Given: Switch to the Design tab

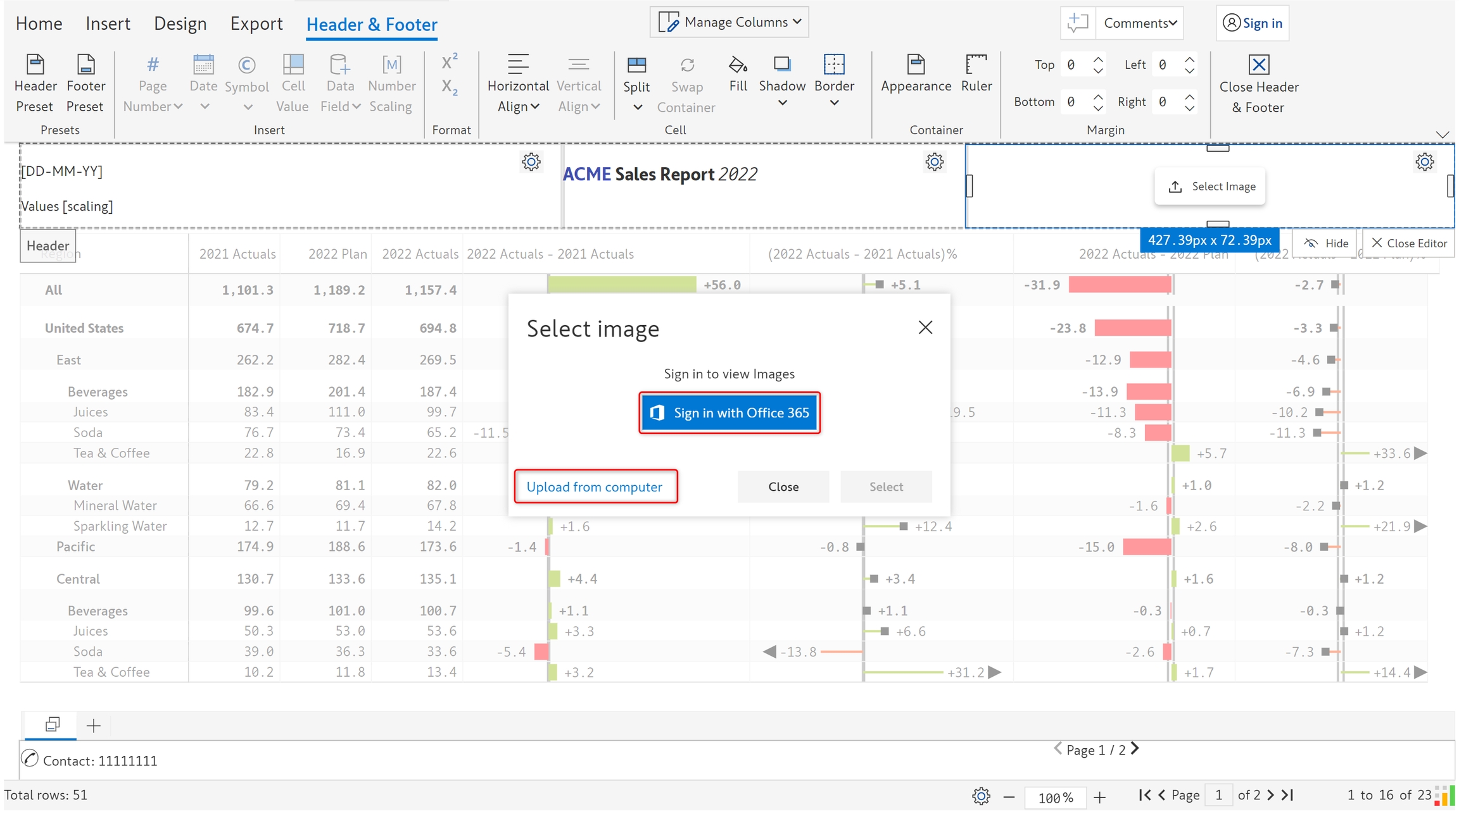Looking at the screenshot, I should pyautogui.click(x=180, y=23).
